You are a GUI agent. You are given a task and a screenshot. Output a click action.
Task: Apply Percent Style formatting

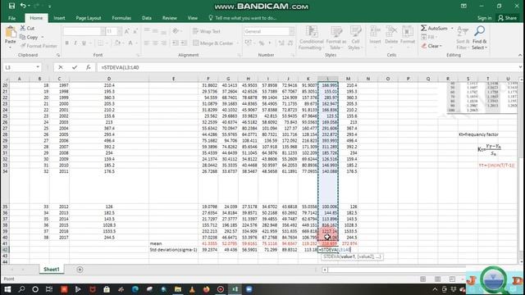click(262, 43)
